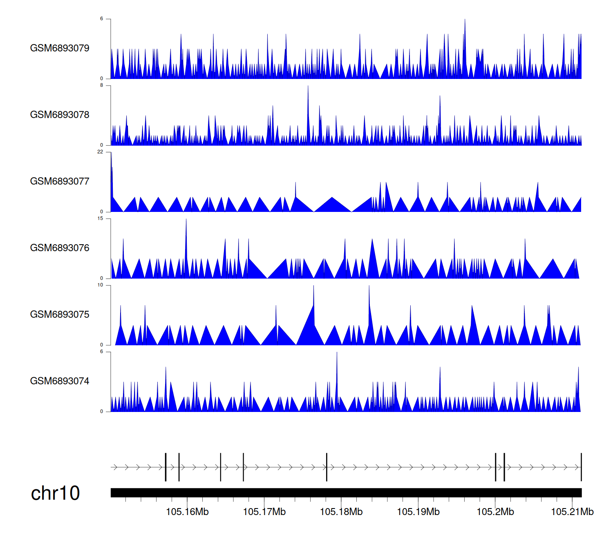This screenshot has height=540, width=613.
Task: Click the y-axis maximum label 22
Action: [100, 152]
